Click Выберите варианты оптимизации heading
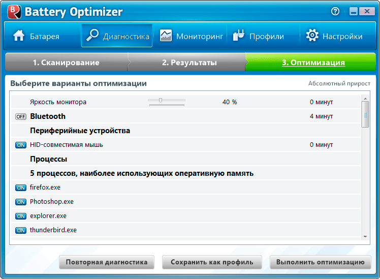Image resolution: width=380 pixels, height=279 pixels. [79, 83]
